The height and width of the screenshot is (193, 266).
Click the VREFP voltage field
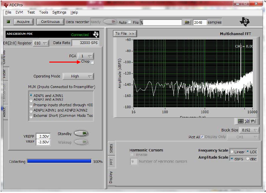click(43, 136)
